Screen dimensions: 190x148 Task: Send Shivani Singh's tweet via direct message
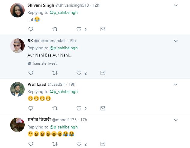103,29
